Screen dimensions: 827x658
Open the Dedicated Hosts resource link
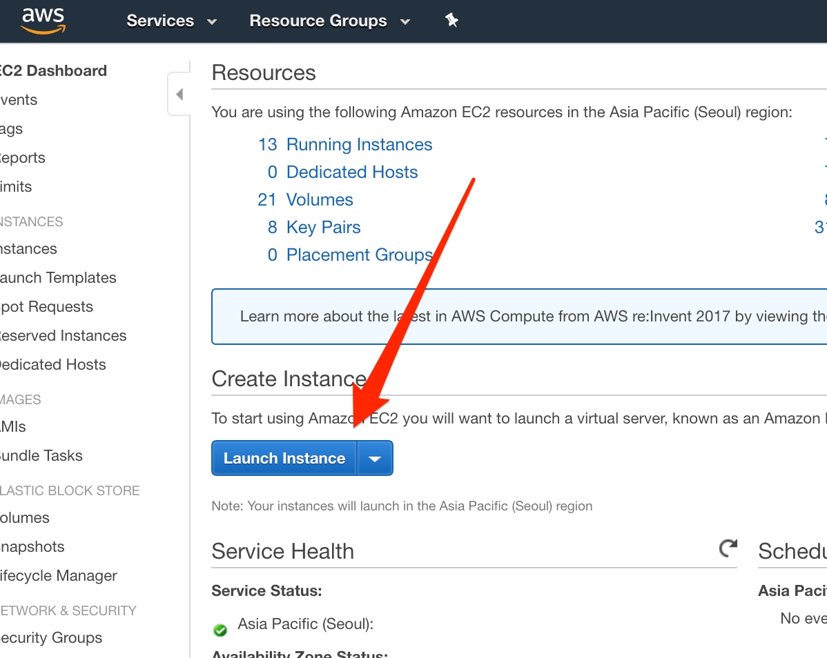tap(352, 172)
